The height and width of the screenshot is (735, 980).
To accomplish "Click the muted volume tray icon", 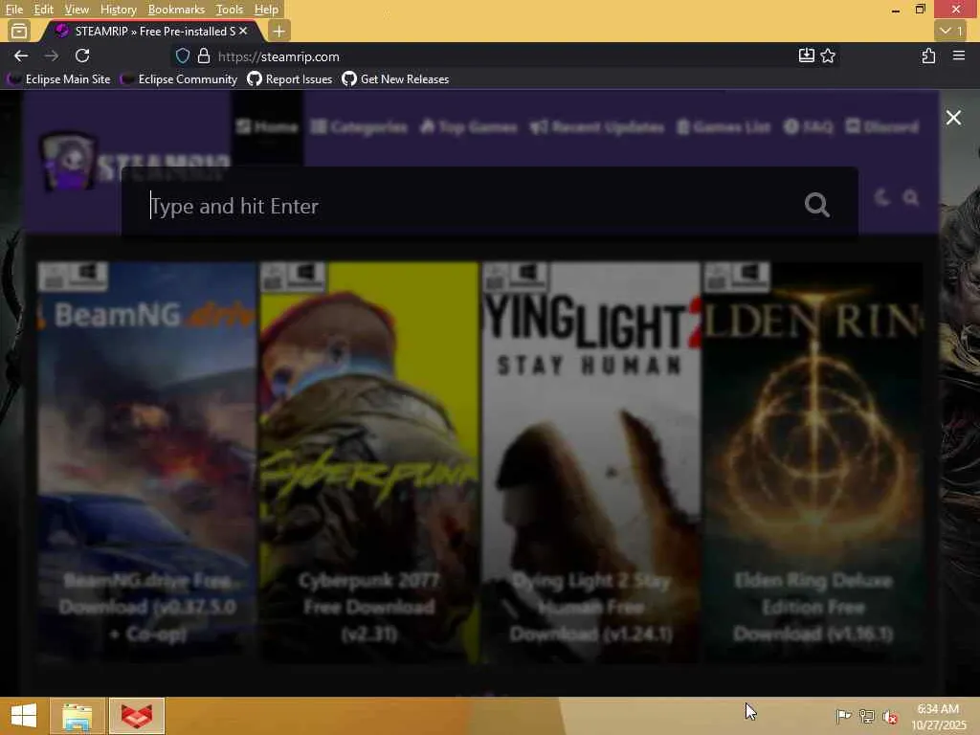I will point(889,716).
